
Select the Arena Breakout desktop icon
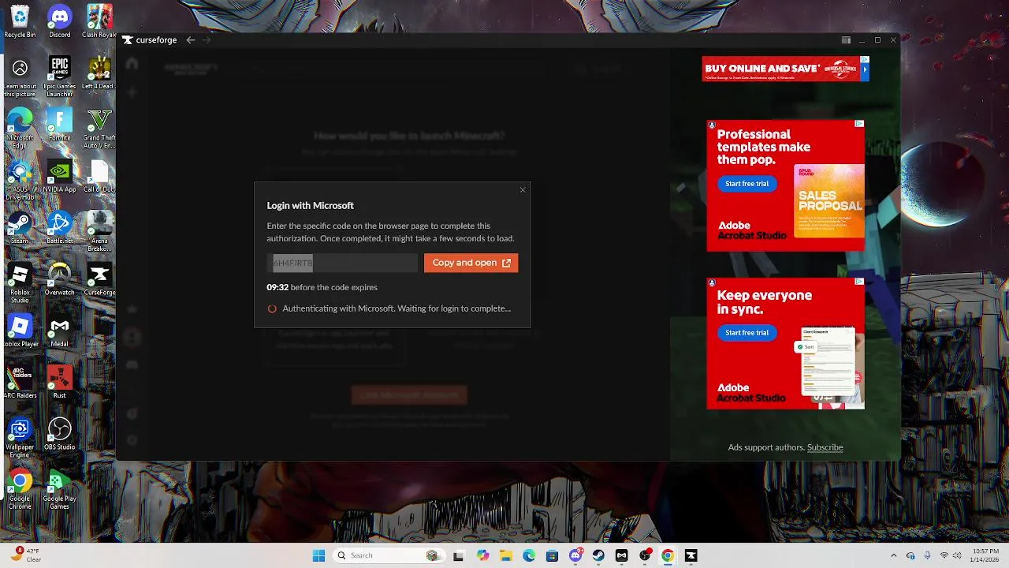pos(99,231)
